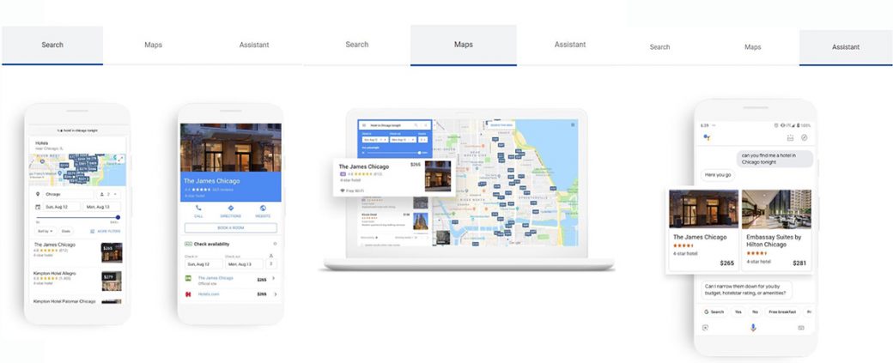This screenshot has width=893, height=363.
Task: Clear the Maps search with the X icon
Action: [425, 125]
